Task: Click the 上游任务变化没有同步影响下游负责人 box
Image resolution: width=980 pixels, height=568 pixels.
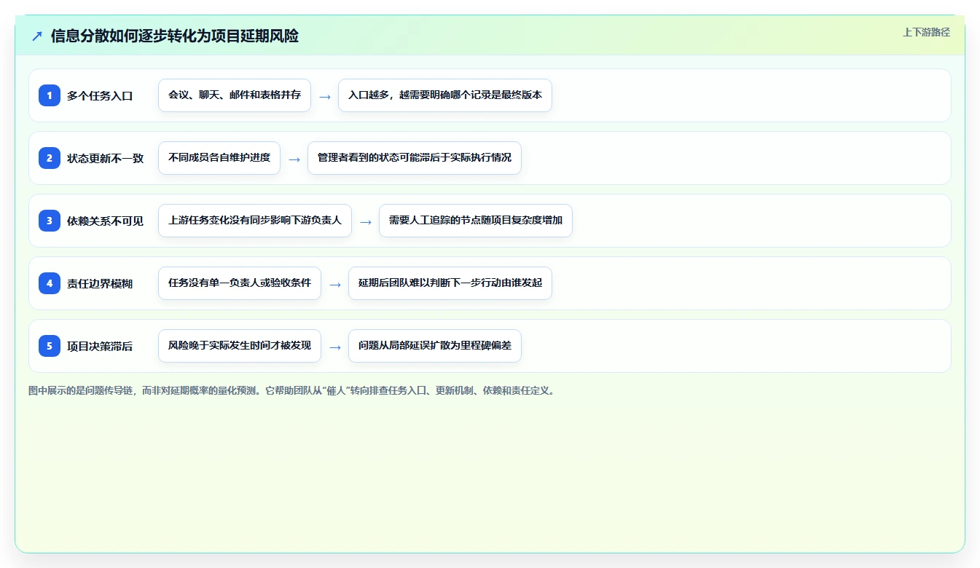Action: [x=255, y=221]
